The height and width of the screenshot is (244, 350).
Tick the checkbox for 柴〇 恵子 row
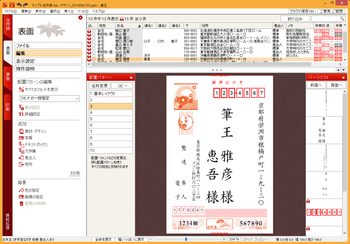(94, 31)
